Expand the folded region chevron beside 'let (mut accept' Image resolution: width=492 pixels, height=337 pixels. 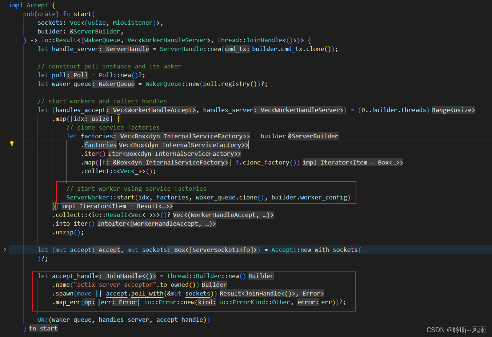[x=5, y=250]
